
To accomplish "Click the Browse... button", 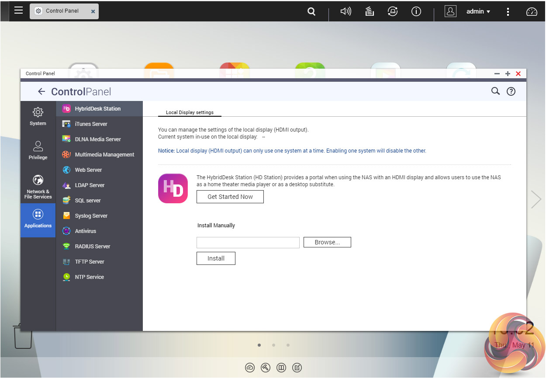I will [327, 242].
